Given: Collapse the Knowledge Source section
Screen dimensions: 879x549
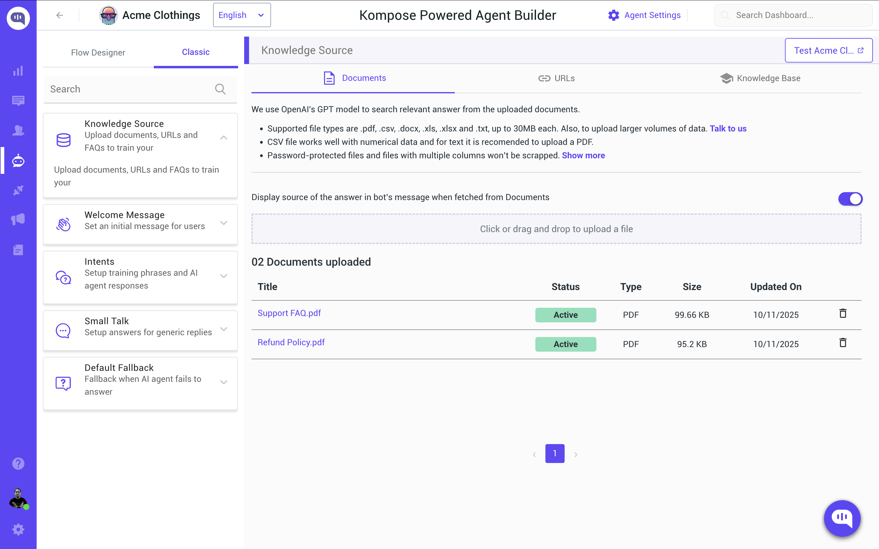Looking at the screenshot, I should pos(224,138).
